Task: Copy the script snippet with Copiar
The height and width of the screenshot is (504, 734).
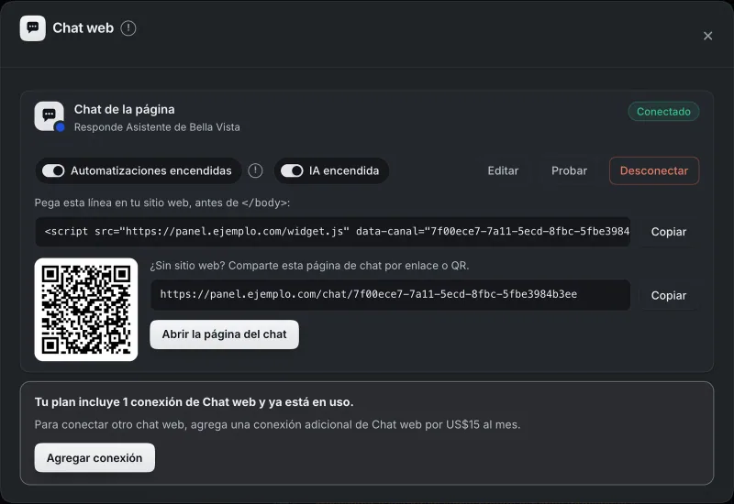Action: [x=669, y=232]
